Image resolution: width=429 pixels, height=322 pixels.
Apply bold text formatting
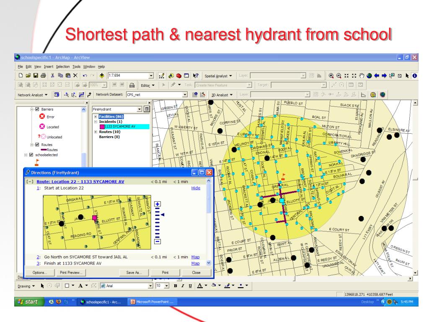coord(176,286)
